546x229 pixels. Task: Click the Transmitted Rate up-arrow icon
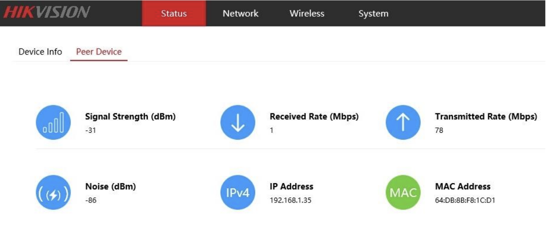tap(403, 122)
